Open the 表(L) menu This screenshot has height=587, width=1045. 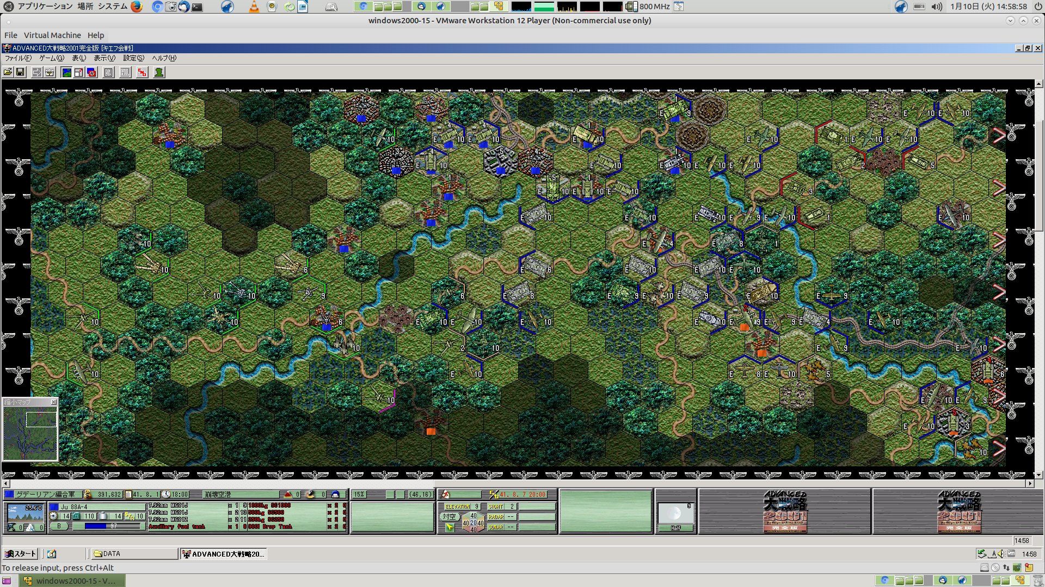pos(79,58)
